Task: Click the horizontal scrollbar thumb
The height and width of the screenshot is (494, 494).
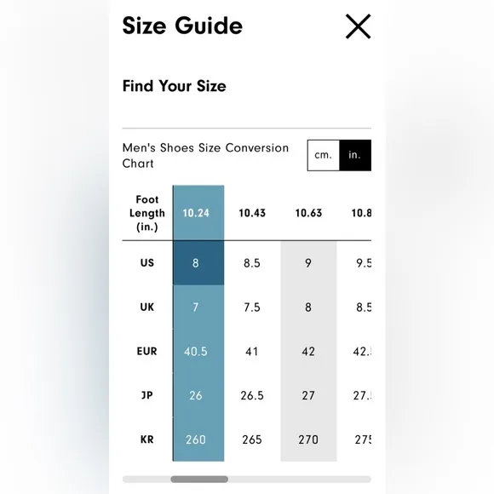Action: click(199, 480)
